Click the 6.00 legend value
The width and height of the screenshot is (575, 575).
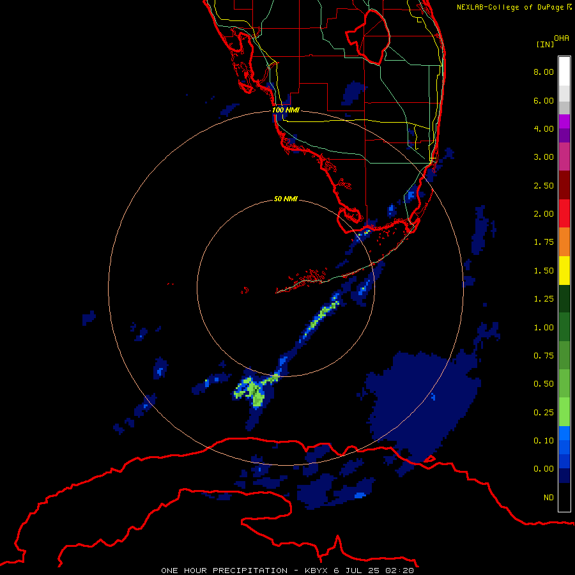(544, 100)
